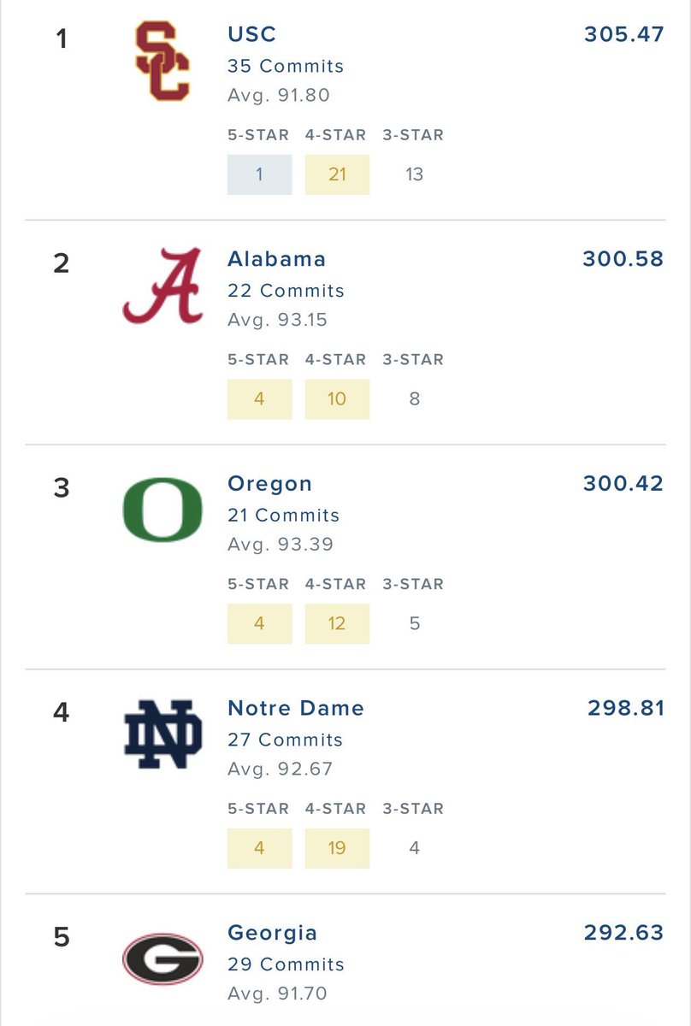Viewport: 691px width, 1026px height.
Task: View USC's 35 Commits list
Action: pos(286,67)
